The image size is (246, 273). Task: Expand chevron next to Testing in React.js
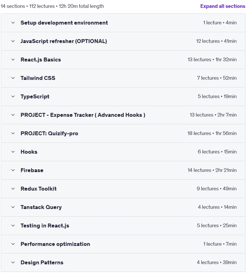coord(13,226)
